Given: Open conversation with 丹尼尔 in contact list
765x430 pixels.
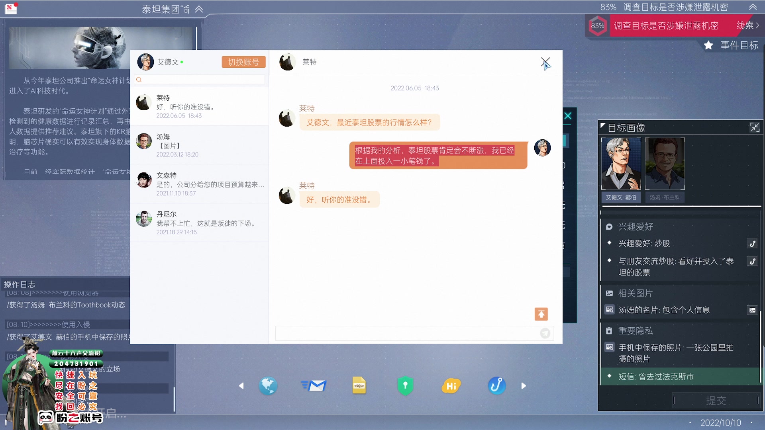Looking at the screenshot, I should (199, 223).
